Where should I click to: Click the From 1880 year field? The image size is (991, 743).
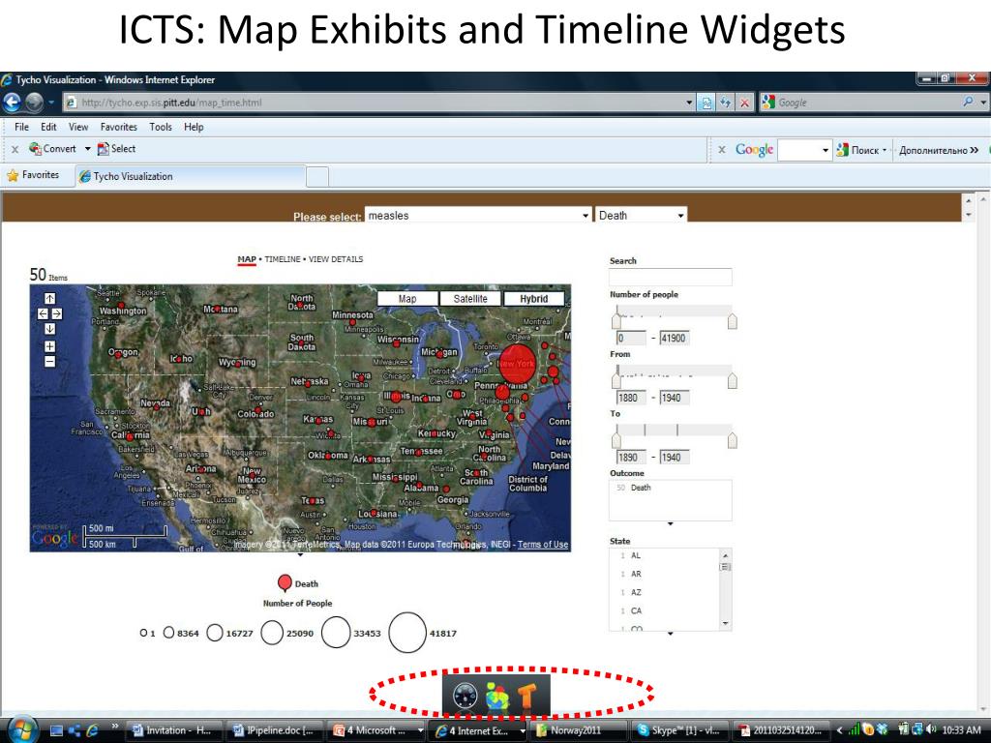[631, 398]
